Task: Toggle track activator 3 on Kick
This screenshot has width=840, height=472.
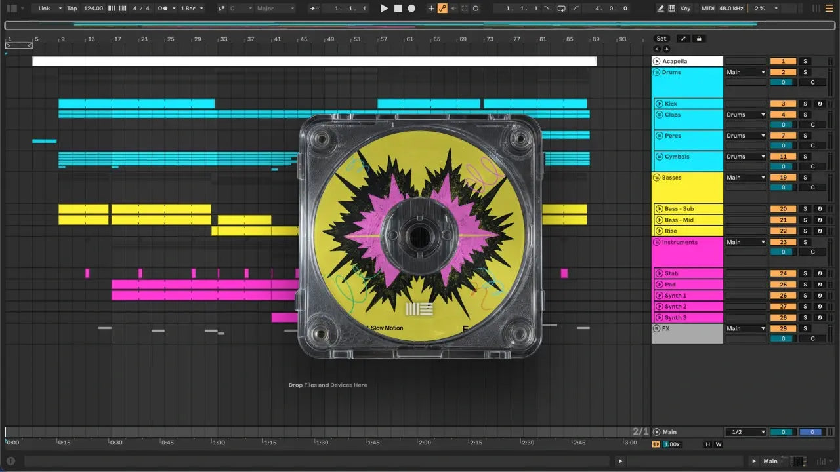Action: pyautogui.click(x=783, y=104)
